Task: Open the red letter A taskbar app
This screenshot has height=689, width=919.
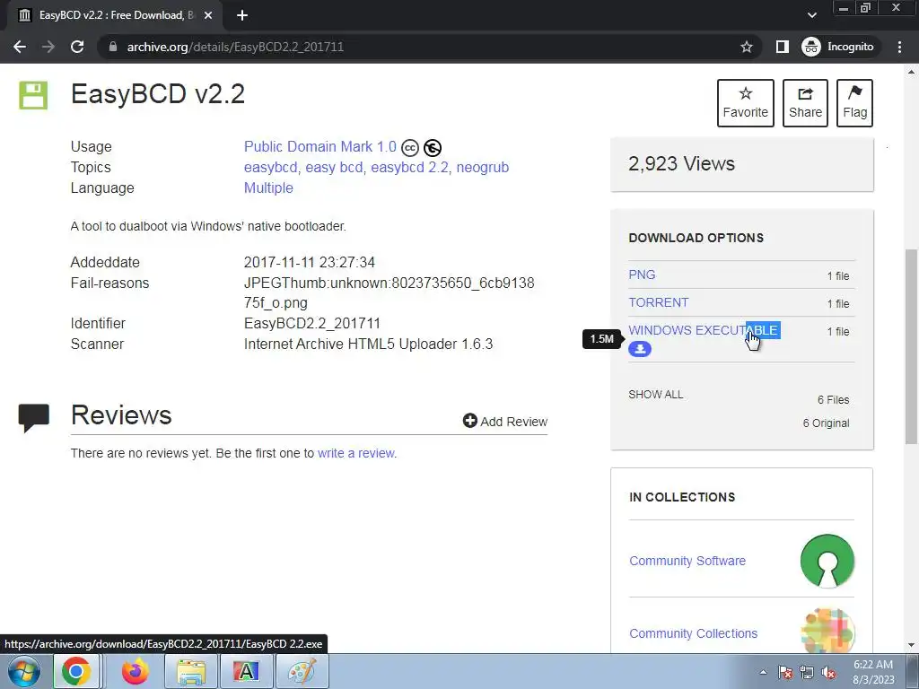Action: (x=246, y=671)
